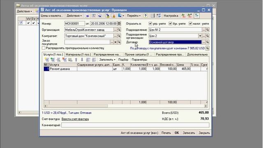Image resolution: width=263 pixels, height=148 pixels.
Task: Click OK to save and close
Action: (x=177, y=133)
